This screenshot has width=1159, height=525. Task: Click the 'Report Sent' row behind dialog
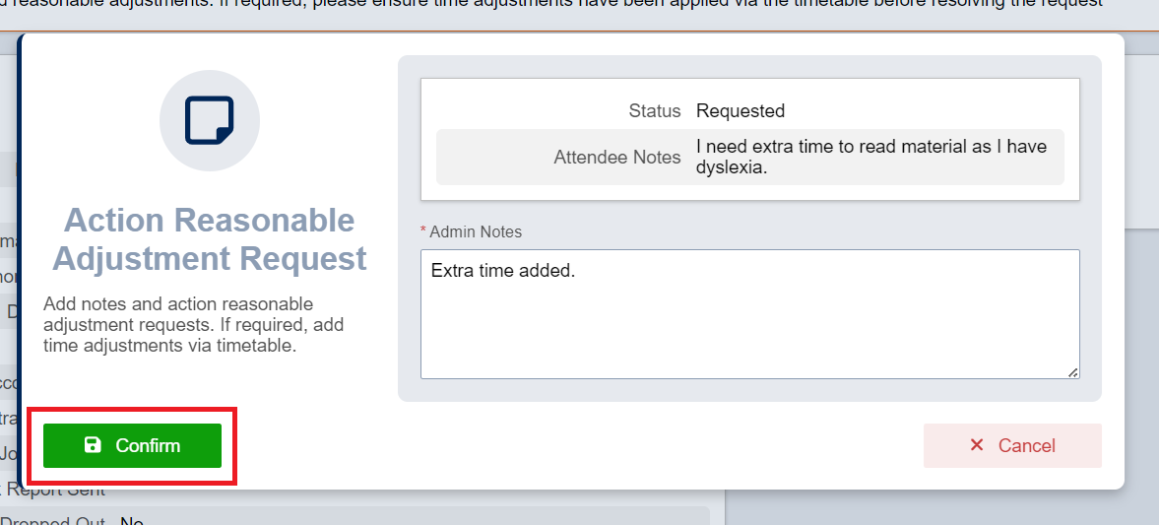[x=55, y=491]
